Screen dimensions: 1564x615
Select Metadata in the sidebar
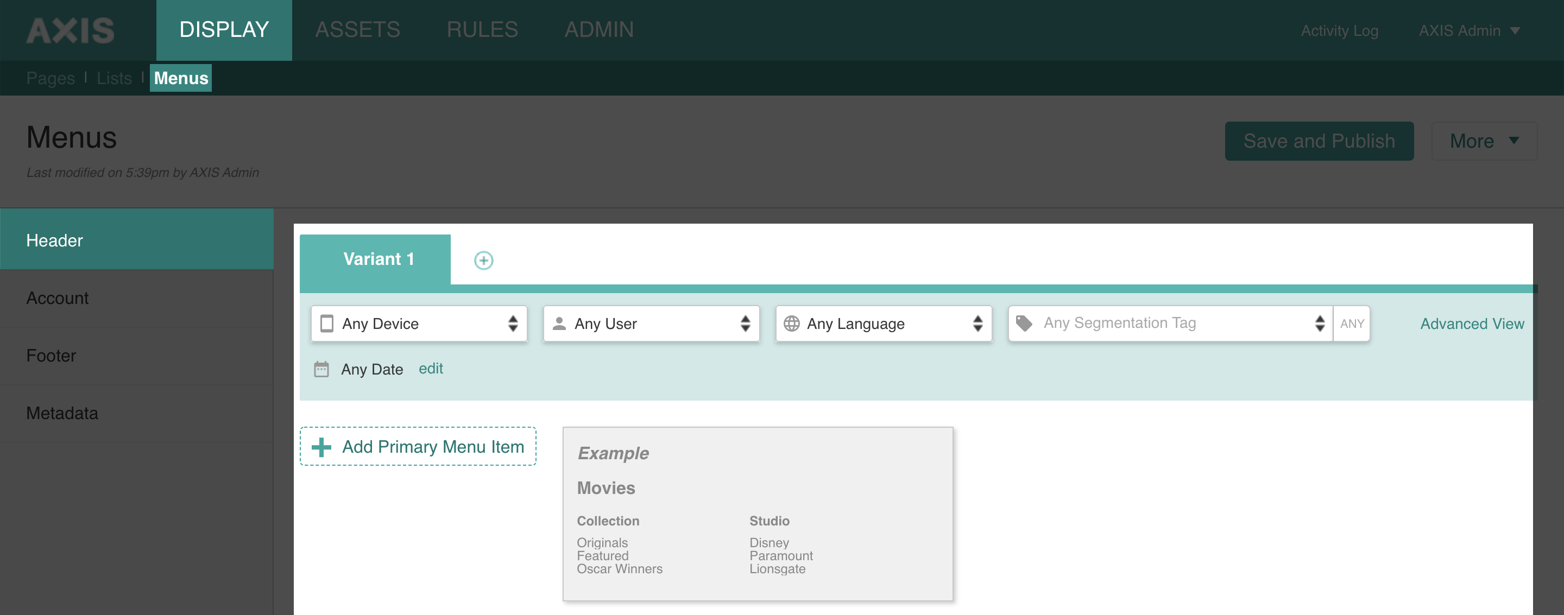[x=137, y=414]
